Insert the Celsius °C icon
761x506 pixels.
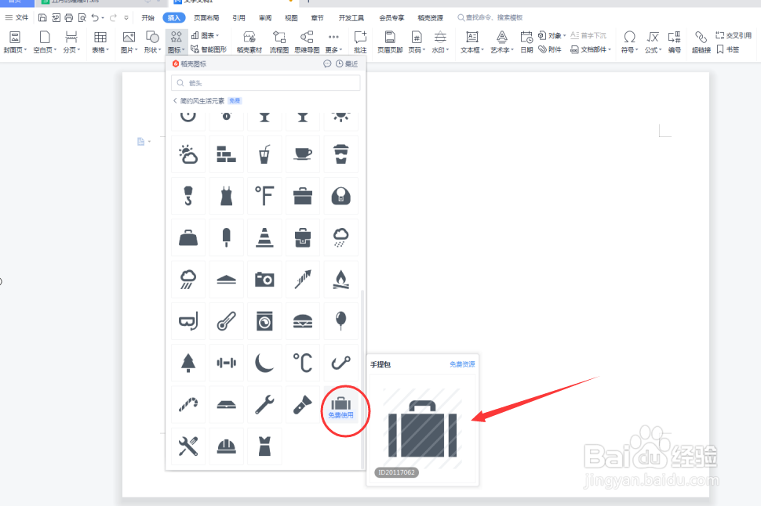click(303, 363)
